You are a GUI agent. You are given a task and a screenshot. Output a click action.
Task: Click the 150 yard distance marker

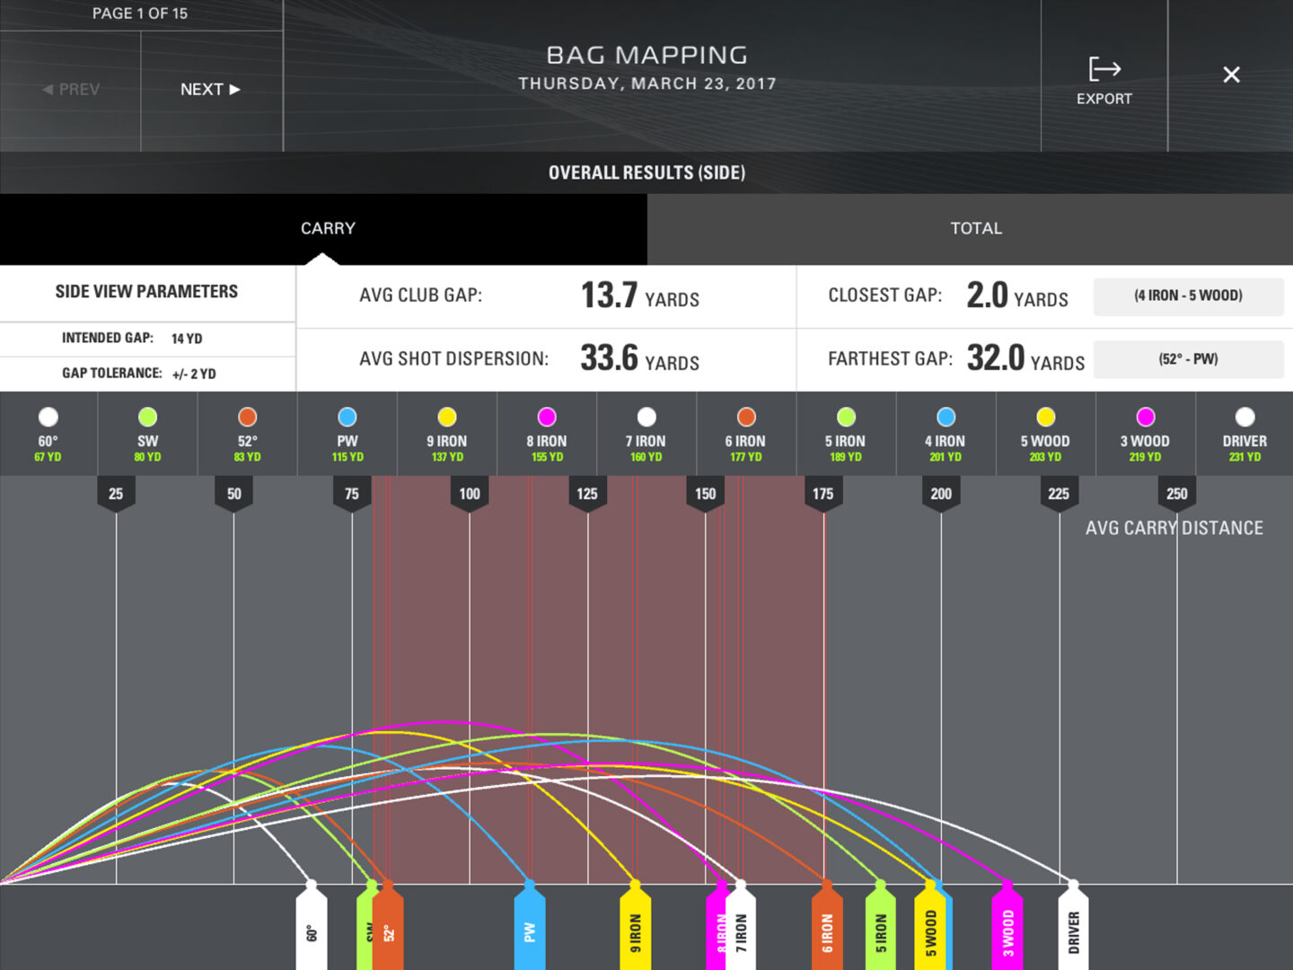pyautogui.click(x=706, y=494)
